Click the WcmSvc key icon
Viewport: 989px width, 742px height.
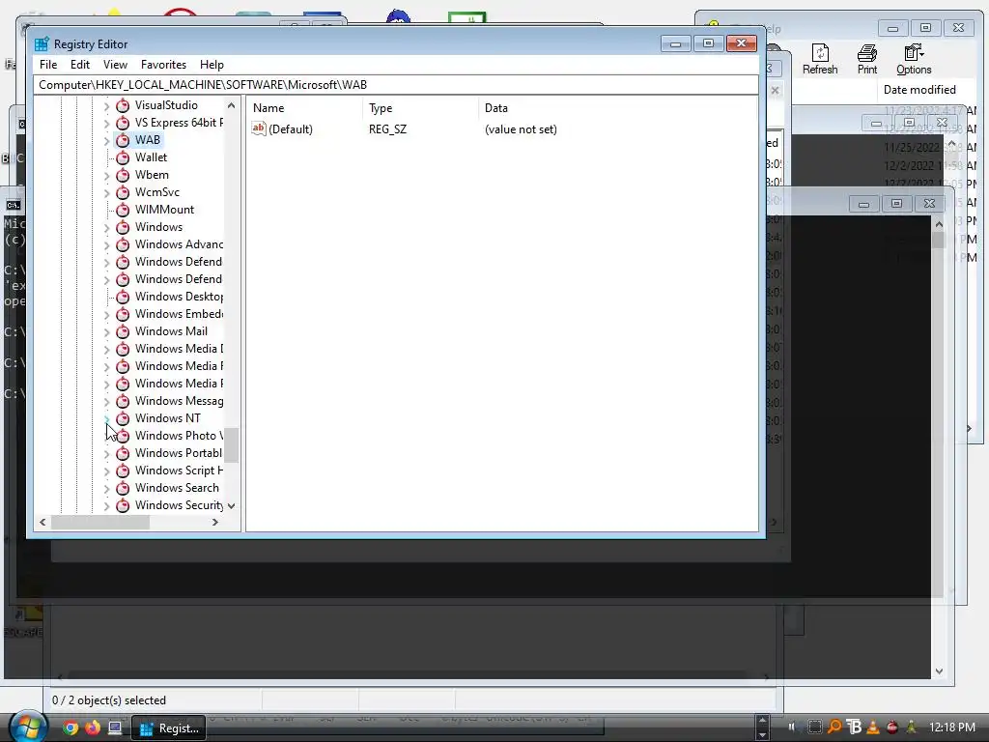pos(123,192)
